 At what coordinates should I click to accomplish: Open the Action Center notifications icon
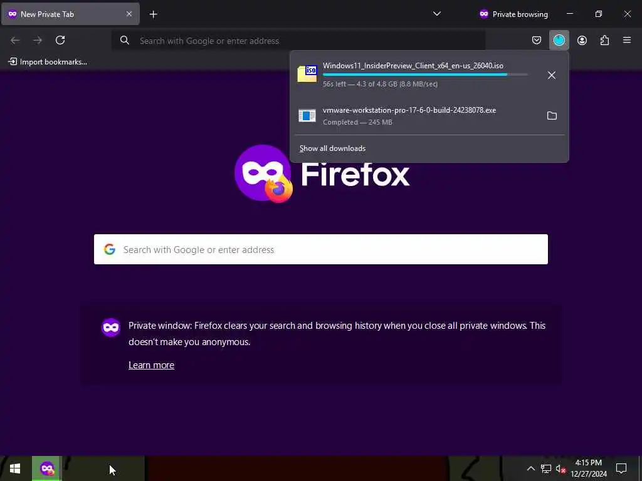pyautogui.click(x=621, y=468)
